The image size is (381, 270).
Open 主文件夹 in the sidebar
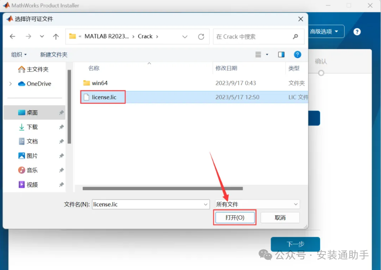33,69
